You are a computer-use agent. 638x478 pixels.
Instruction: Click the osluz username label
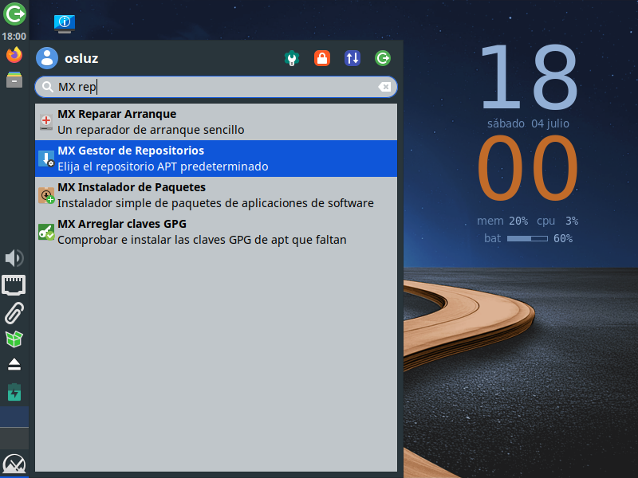tap(81, 58)
